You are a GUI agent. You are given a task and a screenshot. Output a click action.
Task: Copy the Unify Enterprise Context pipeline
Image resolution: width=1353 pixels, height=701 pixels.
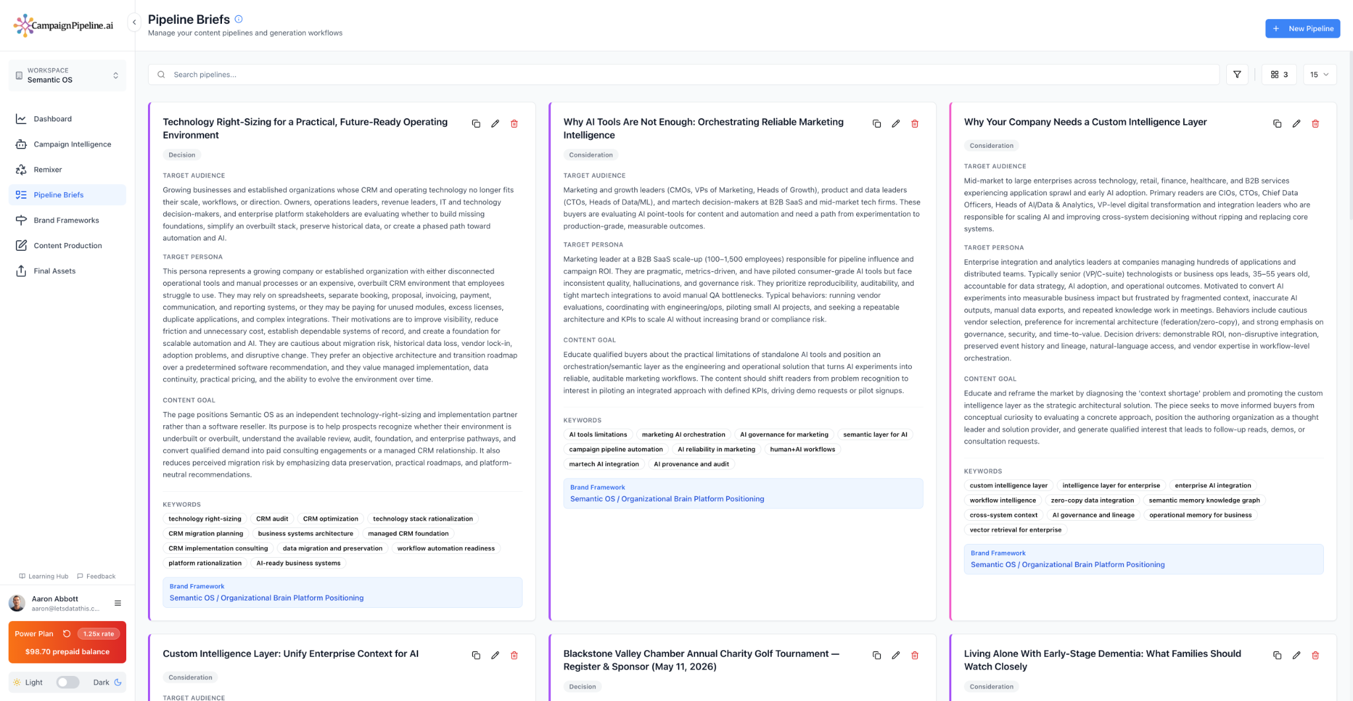pos(476,655)
